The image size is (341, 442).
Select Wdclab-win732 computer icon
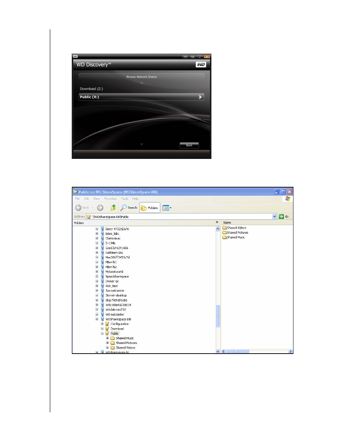tap(102, 310)
